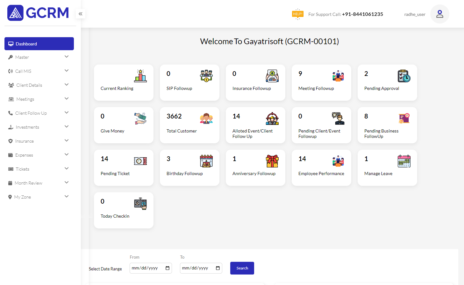Viewport: 464px width, 285px height.
Task: Click the Pending Ticket icon
Action: click(140, 161)
